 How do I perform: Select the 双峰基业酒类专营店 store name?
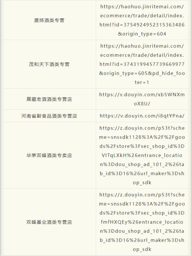tap(49, 222)
